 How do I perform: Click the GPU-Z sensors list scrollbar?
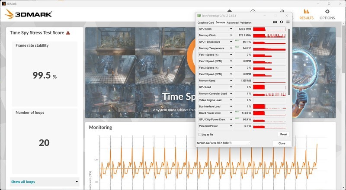click(289, 62)
